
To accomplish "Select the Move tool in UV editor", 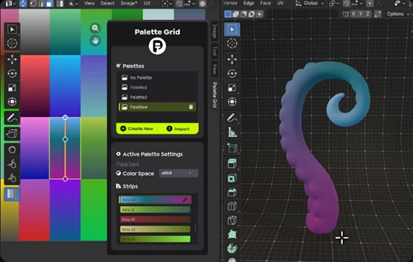I will (x=12, y=60).
